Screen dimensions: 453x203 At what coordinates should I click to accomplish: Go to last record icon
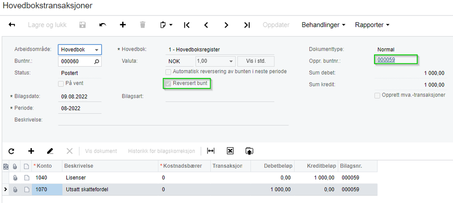(246, 25)
